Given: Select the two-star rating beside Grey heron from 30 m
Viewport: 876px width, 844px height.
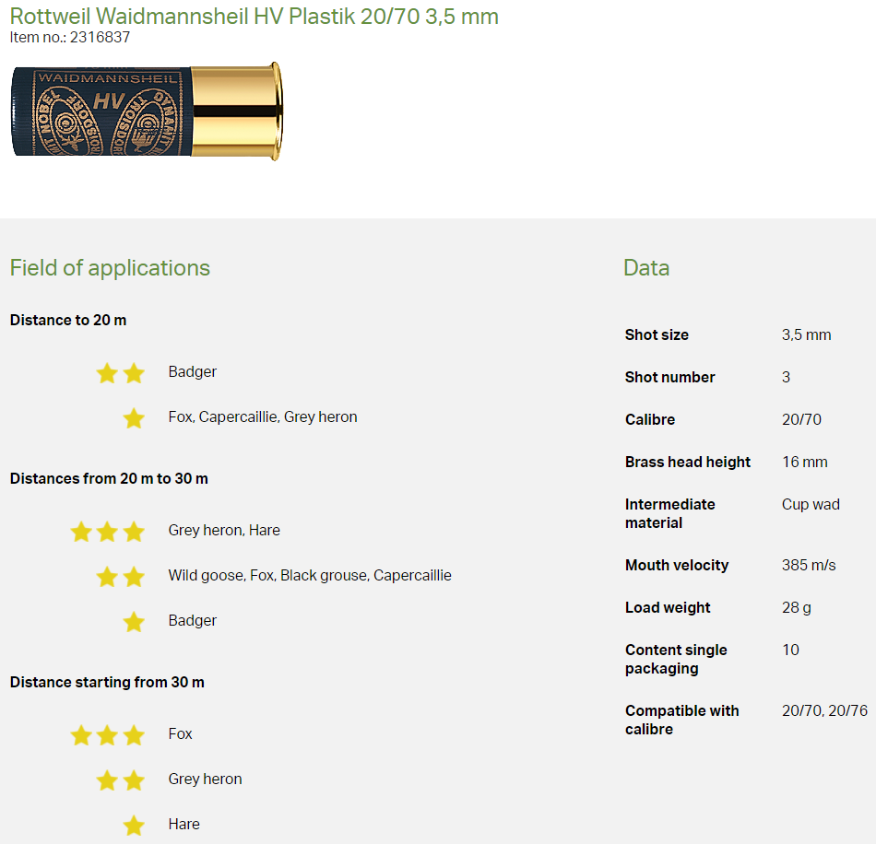Looking at the screenshot, I should point(121,780).
